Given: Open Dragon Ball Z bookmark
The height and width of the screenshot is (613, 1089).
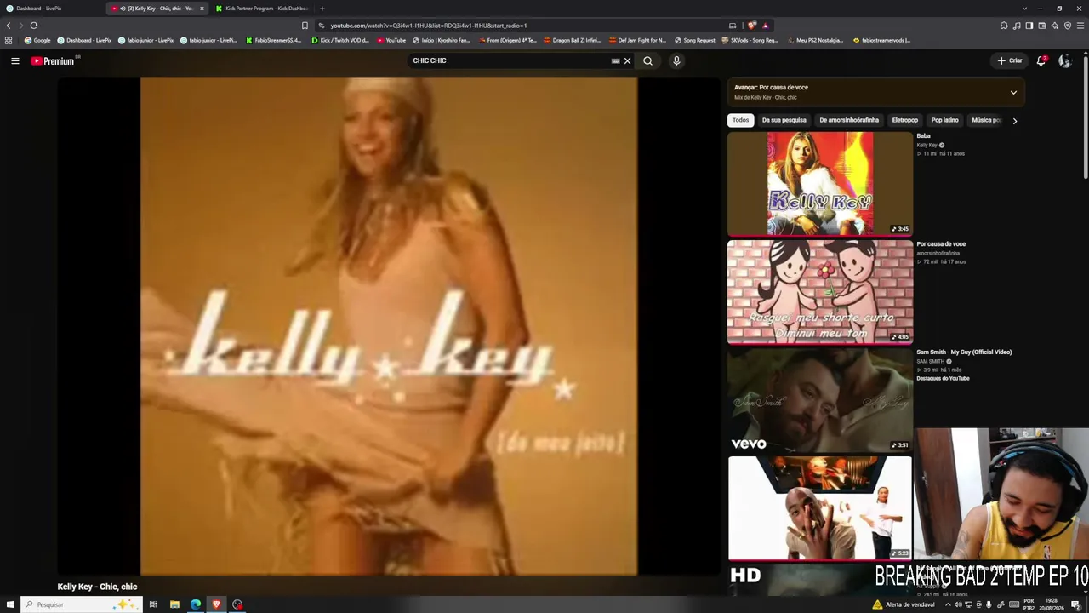Looking at the screenshot, I should [x=572, y=40].
